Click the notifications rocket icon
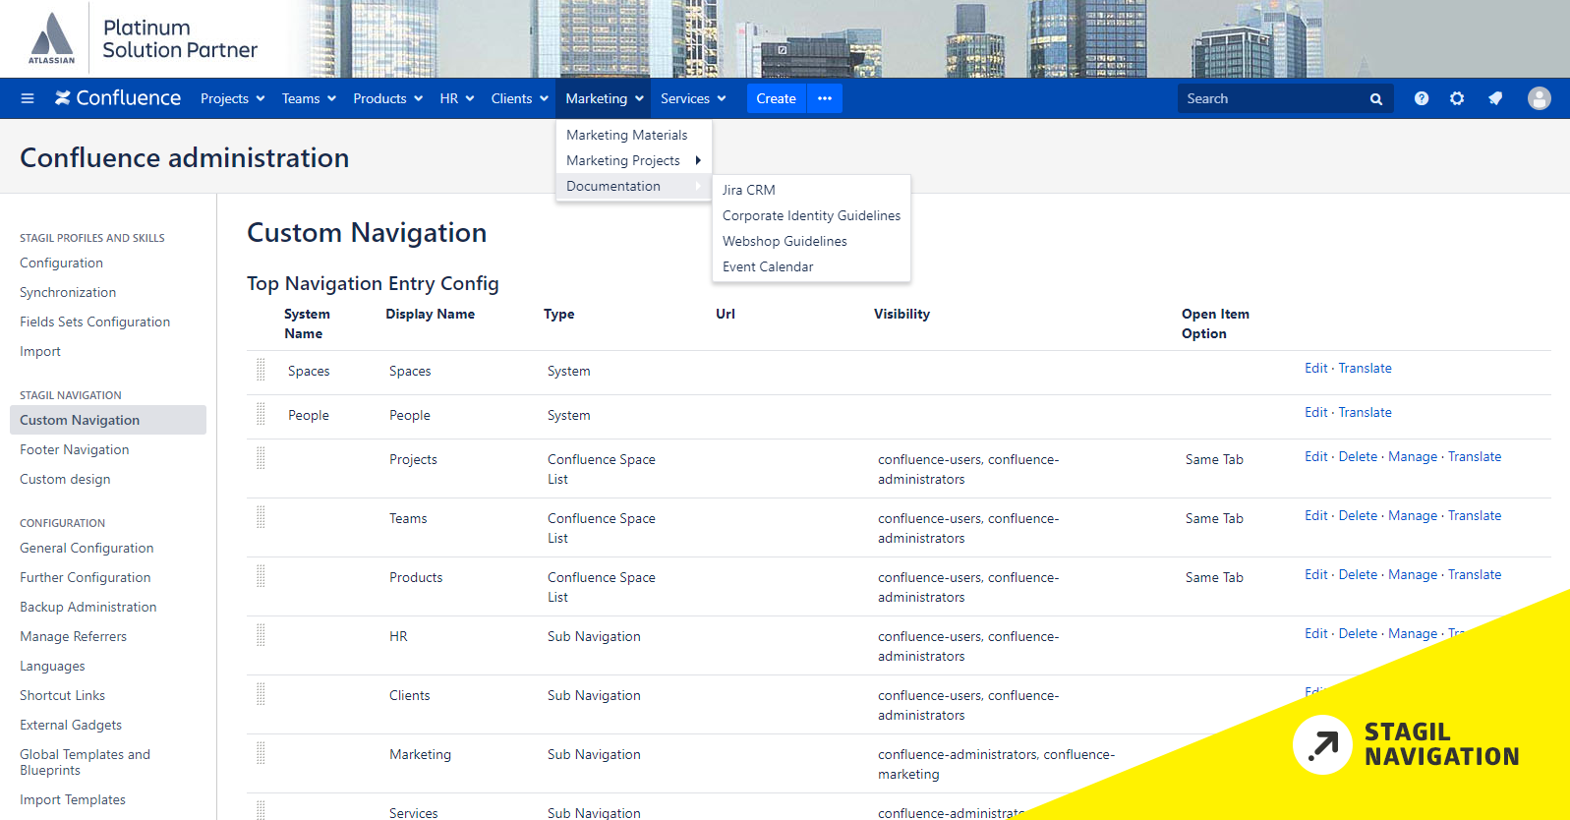Image resolution: width=1570 pixels, height=820 pixels. point(1495,98)
